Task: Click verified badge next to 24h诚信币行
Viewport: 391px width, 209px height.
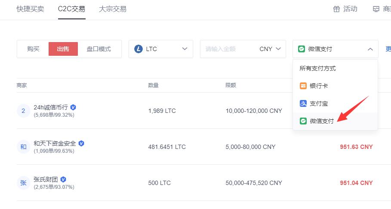Action: tap(73, 107)
